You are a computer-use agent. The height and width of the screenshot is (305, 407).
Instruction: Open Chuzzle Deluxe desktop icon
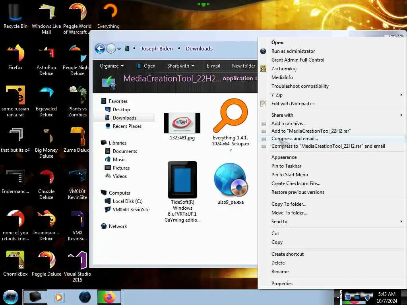(x=46, y=184)
